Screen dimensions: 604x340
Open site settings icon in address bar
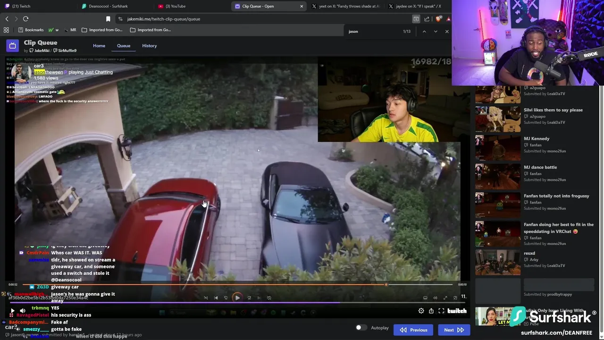(120, 19)
